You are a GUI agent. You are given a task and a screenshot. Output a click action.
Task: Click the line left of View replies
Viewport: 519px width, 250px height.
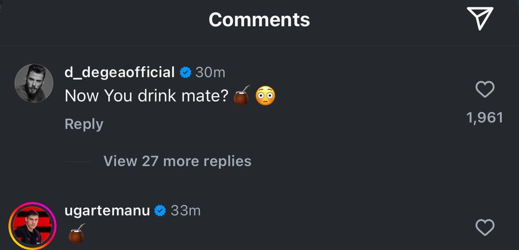[x=79, y=161]
